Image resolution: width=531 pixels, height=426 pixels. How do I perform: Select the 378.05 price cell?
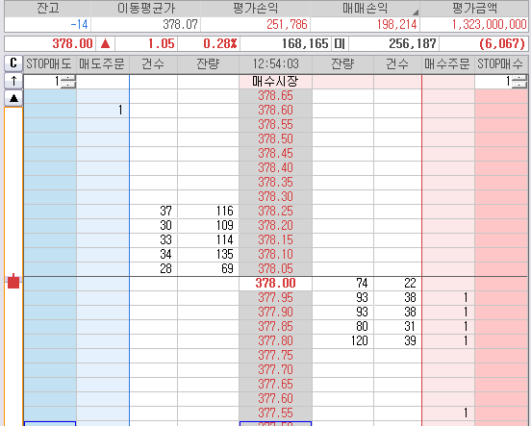[x=275, y=269]
